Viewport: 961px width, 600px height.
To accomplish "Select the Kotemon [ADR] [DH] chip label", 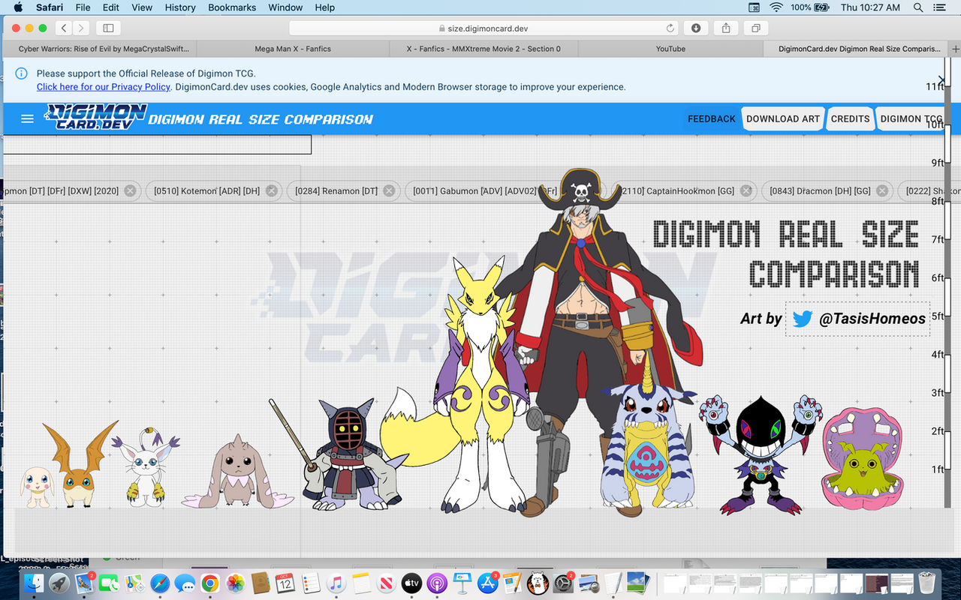I will (x=206, y=191).
